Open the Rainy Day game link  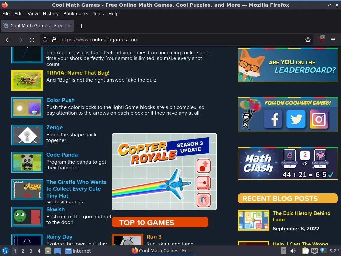point(59,237)
